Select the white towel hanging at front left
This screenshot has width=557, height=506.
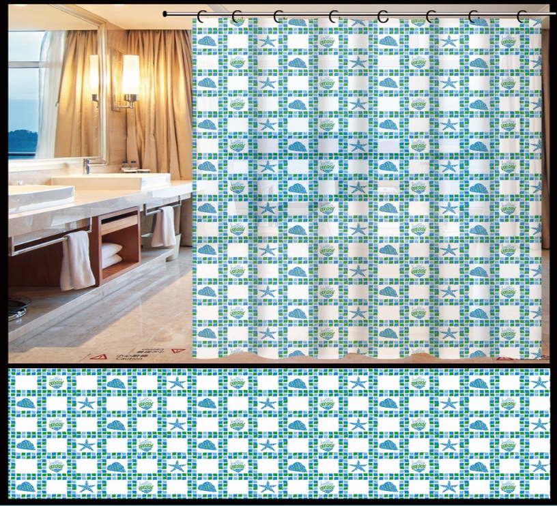76,261
